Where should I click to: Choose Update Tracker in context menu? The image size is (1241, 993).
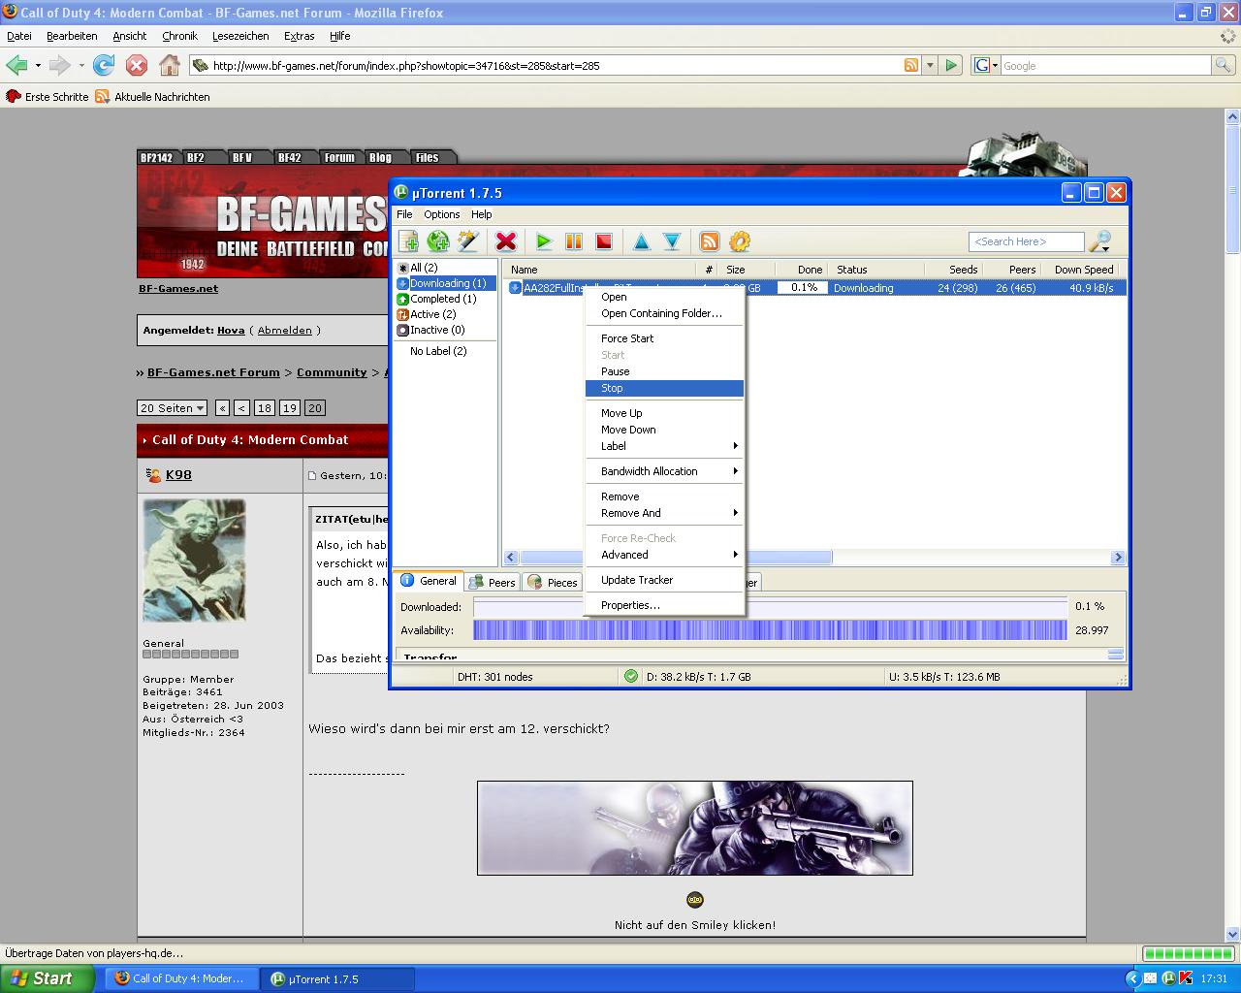[x=664, y=580]
